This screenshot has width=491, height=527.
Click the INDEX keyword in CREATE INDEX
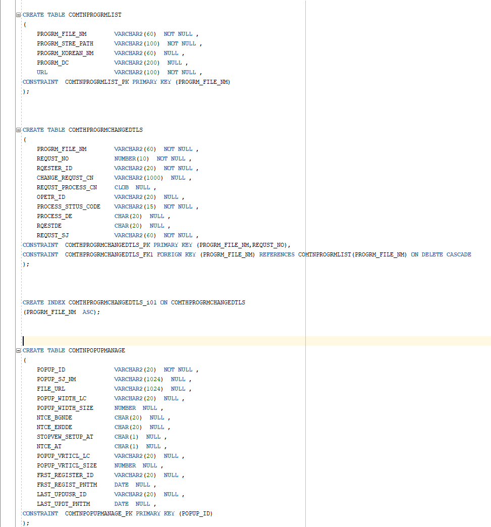[56, 302]
